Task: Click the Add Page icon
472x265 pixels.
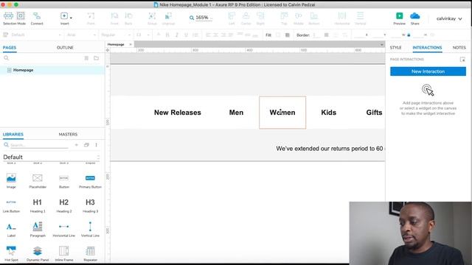Action: tap(86, 58)
